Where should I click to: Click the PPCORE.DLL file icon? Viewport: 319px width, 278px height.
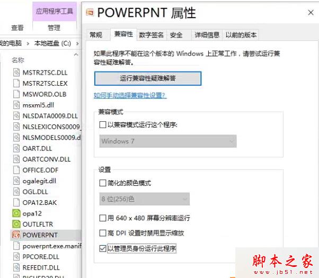click(16, 257)
